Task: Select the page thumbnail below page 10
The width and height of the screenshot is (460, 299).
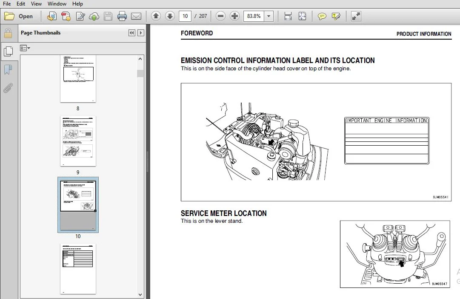Action: [x=78, y=268]
